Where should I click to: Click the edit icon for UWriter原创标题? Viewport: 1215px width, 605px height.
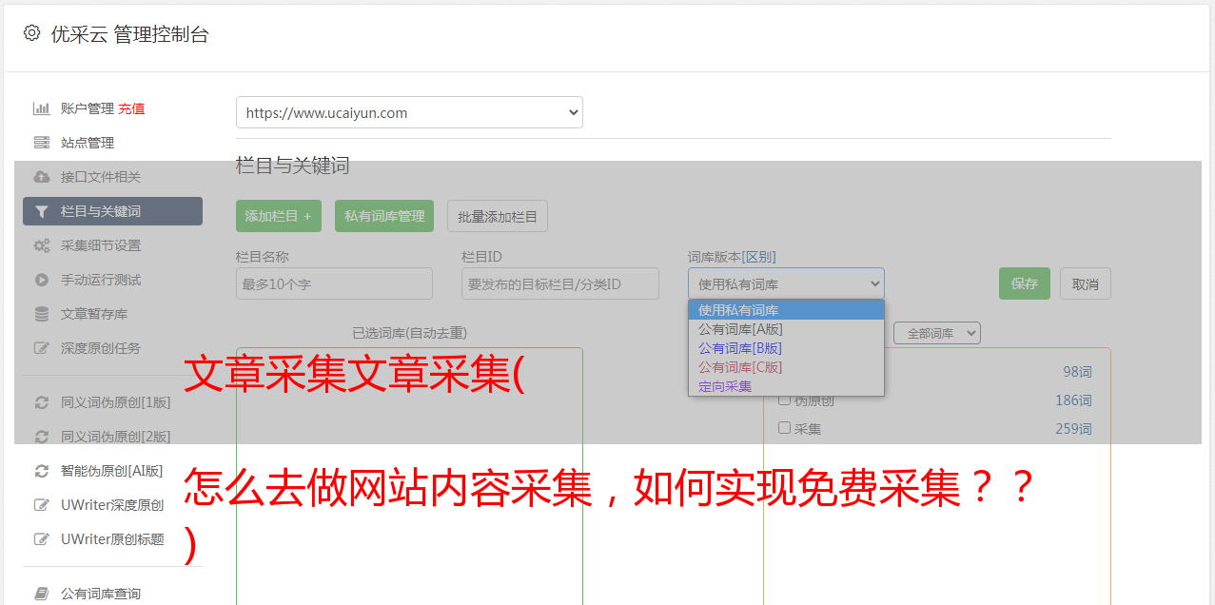(x=41, y=539)
